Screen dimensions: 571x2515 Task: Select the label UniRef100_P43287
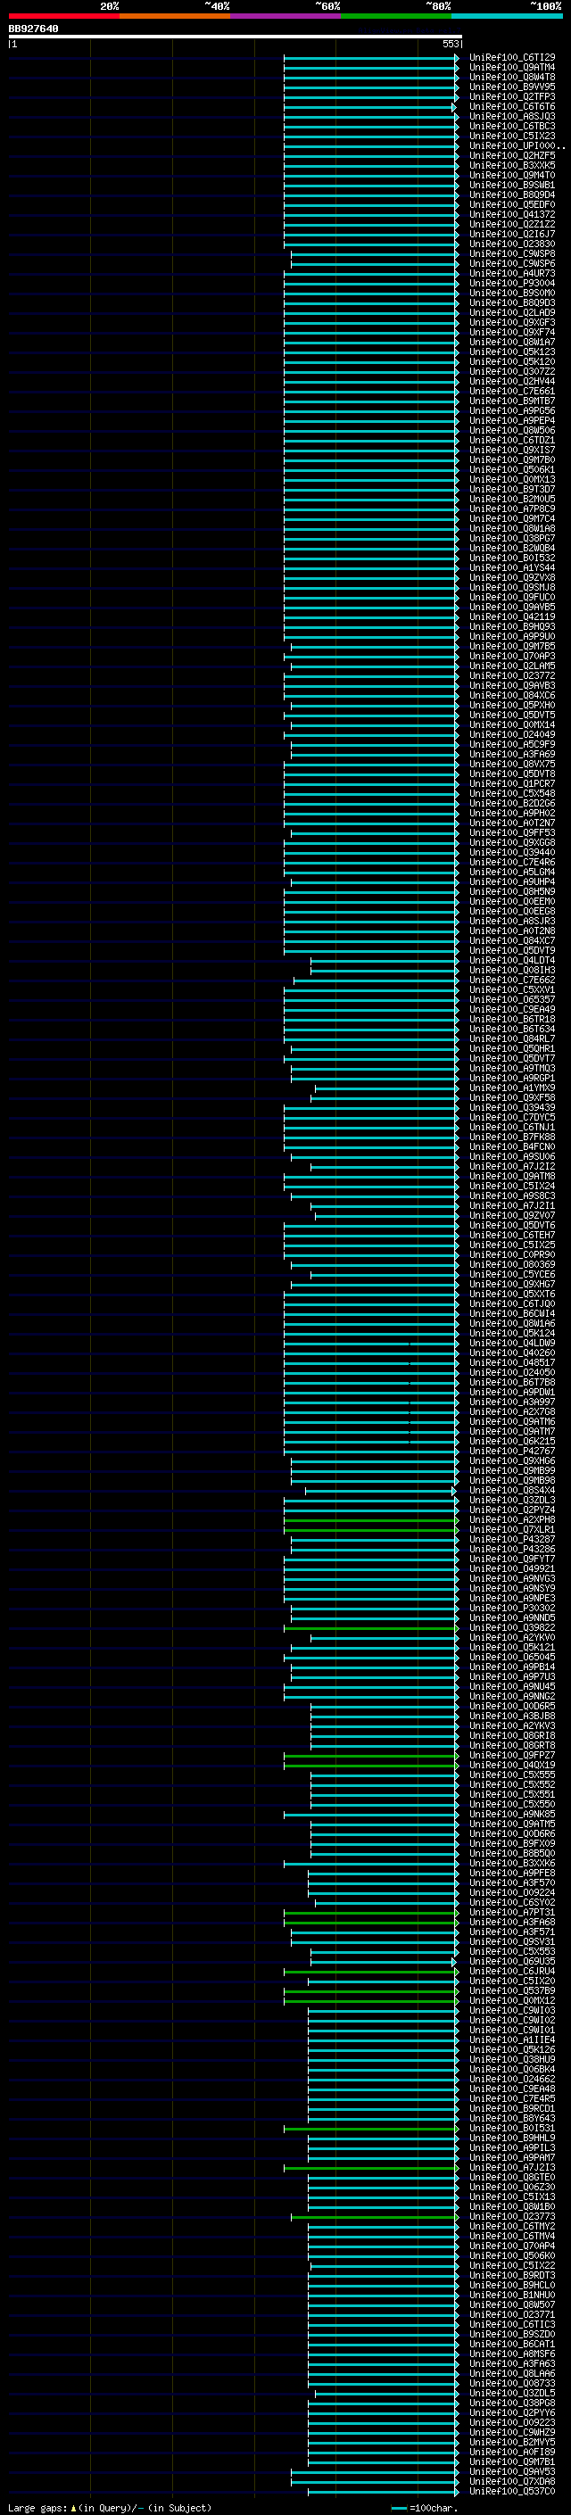[x=511, y=1540]
